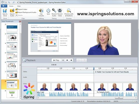Image resolution: width=139 pixels, height=104 pixels.
Task: Click the Save icon in quick access toolbar
Action: [x=6, y=2]
